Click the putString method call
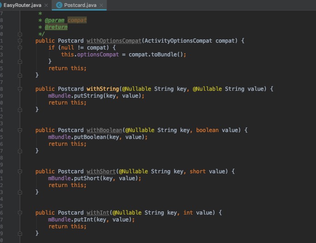 click(x=89, y=96)
